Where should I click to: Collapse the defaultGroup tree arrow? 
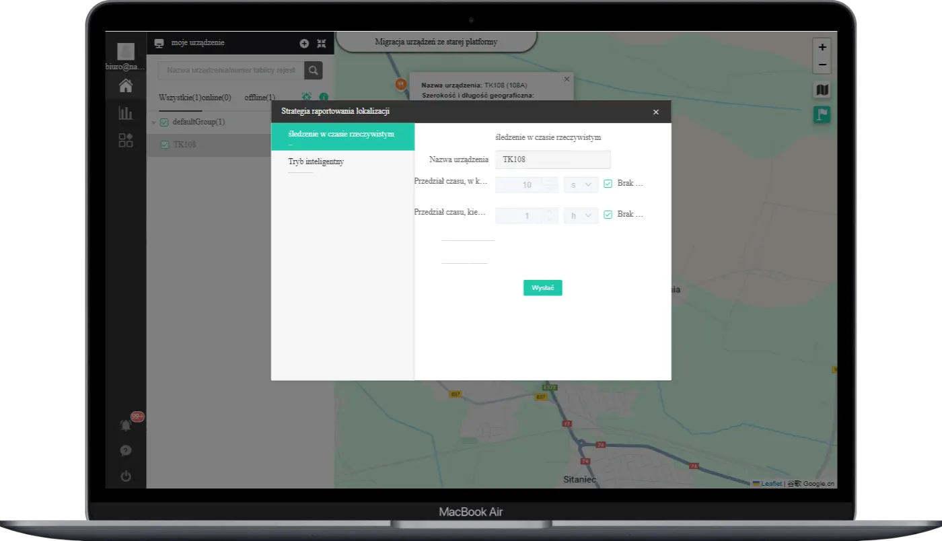(153, 122)
